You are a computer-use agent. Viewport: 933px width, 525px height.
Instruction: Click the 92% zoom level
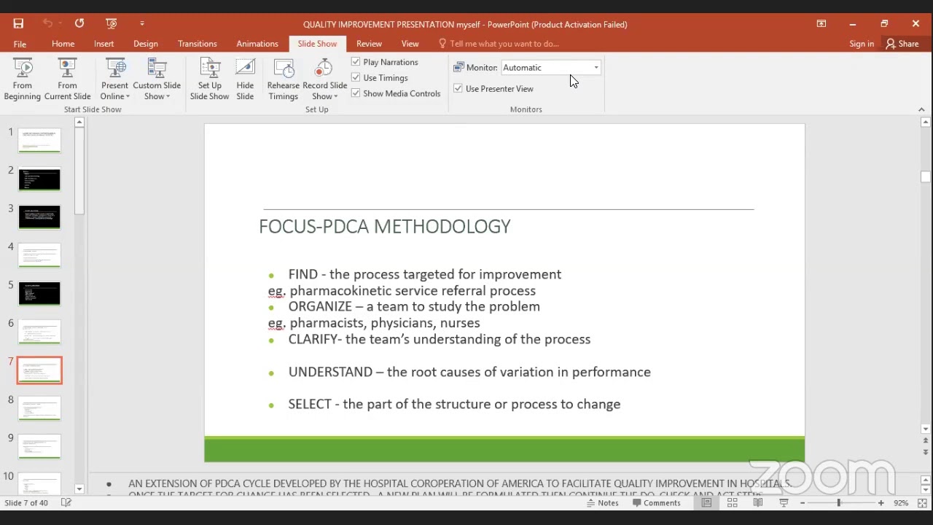(901, 503)
